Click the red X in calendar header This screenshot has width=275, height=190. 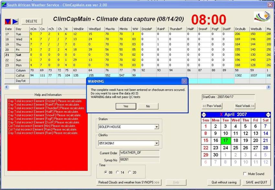[x=221, y=115]
